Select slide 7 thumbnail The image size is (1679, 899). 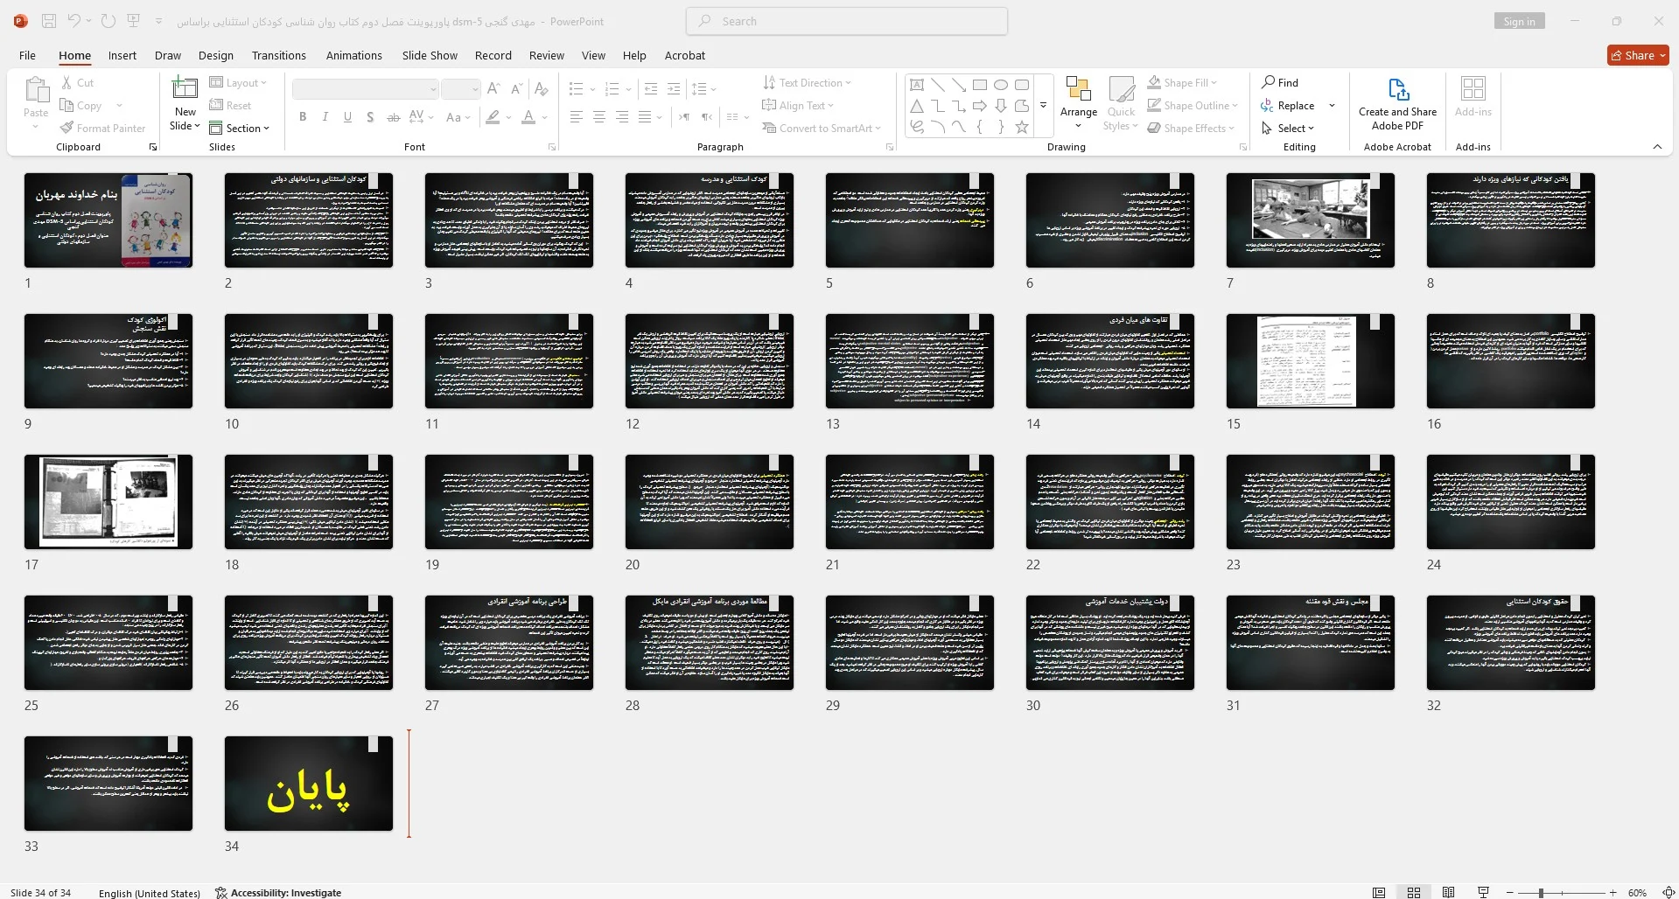[1310, 220]
